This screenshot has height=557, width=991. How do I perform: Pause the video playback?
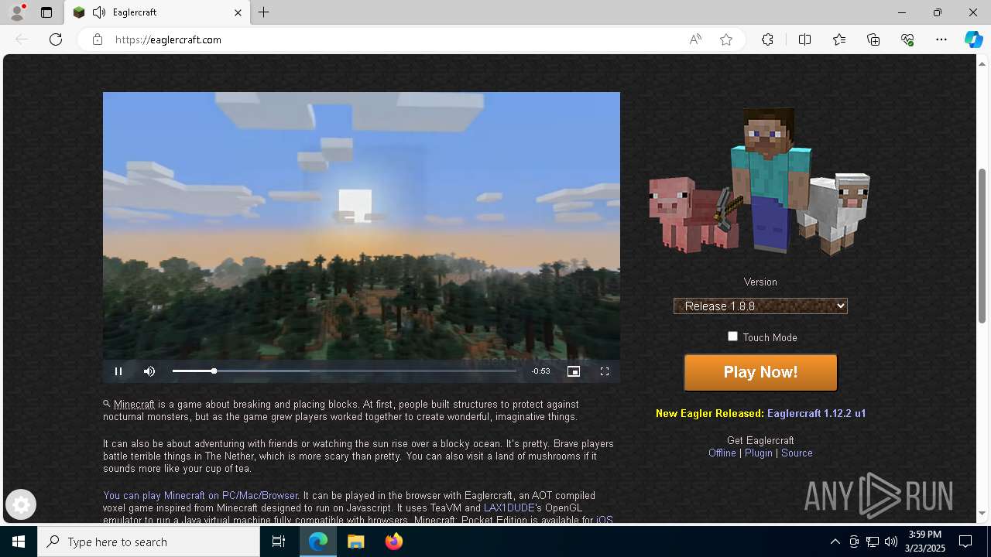pyautogui.click(x=118, y=371)
